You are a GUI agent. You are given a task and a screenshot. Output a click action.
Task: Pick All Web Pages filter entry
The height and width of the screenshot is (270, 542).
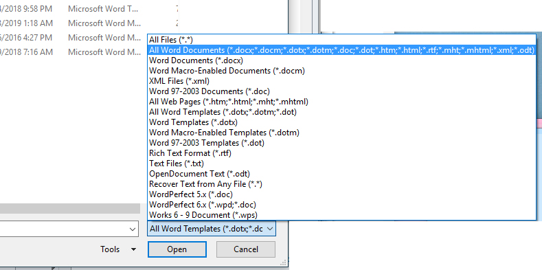coord(341,102)
